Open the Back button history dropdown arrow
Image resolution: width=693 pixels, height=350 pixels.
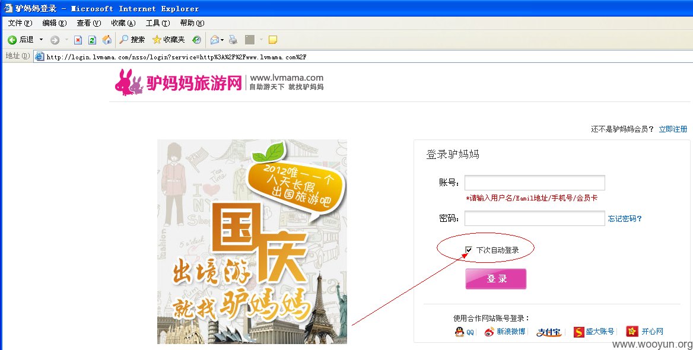click(x=41, y=40)
